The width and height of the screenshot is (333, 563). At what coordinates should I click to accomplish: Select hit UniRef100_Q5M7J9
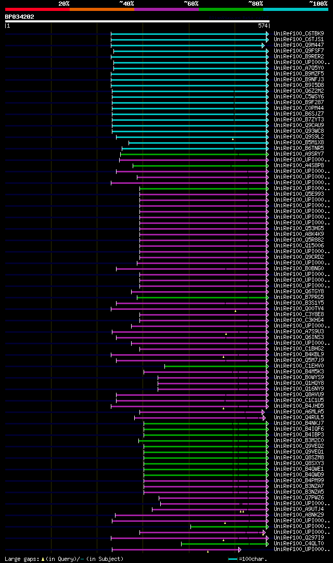pos(299,360)
